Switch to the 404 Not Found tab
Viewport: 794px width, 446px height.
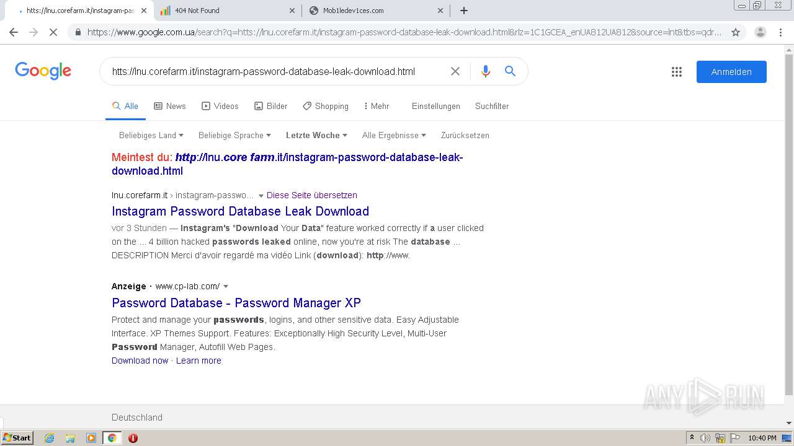227,11
